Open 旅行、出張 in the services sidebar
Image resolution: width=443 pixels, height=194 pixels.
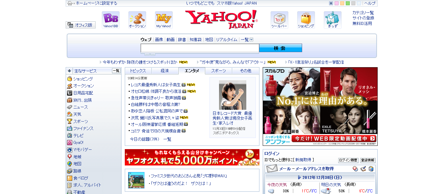pyautogui.click(x=82, y=100)
